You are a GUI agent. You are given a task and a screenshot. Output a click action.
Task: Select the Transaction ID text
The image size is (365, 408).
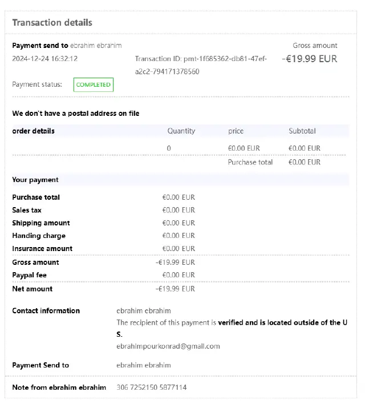tap(200, 65)
